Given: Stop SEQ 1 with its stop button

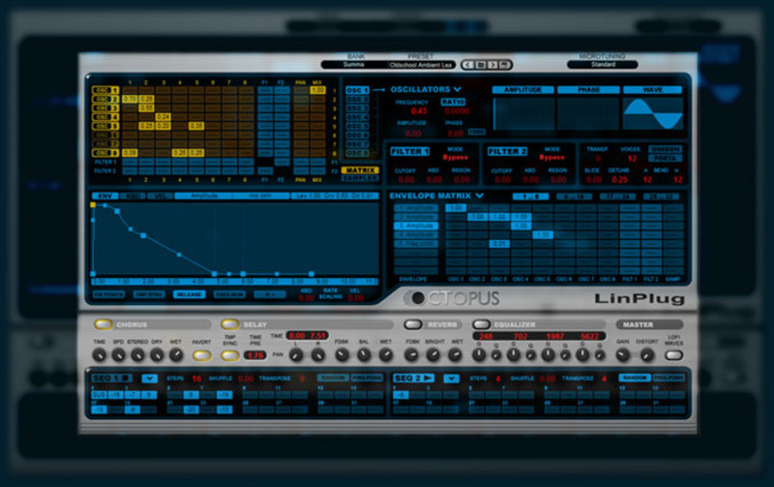Looking at the screenshot, I should point(125,378).
